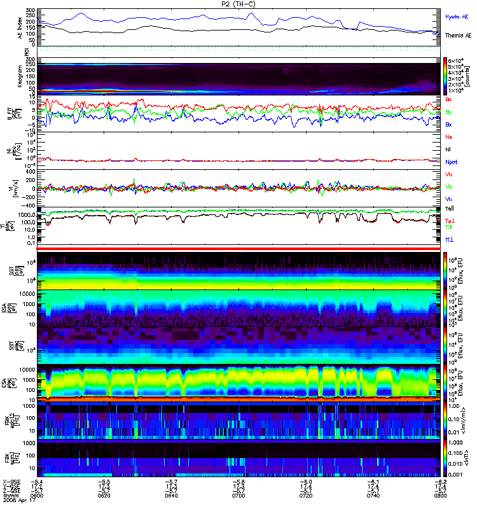Click the Keogram counts color bar

(x=445, y=76)
